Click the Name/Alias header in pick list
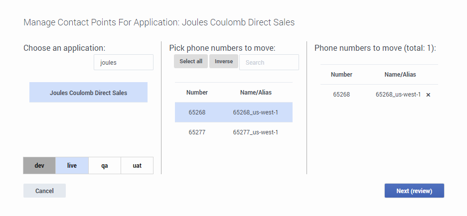Screen dimensions: 467x216 tap(256, 93)
